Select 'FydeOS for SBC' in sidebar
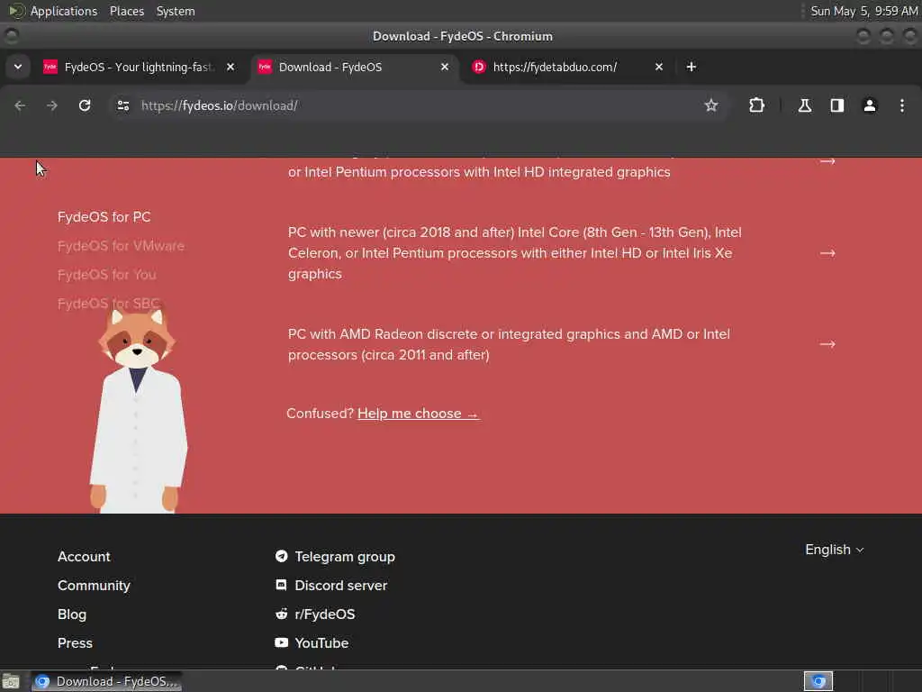Viewport: 922px width, 692px height. pos(109,304)
